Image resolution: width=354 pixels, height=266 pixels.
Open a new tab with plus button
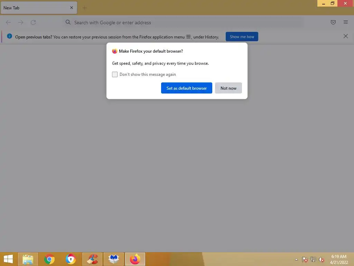[85, 8]
